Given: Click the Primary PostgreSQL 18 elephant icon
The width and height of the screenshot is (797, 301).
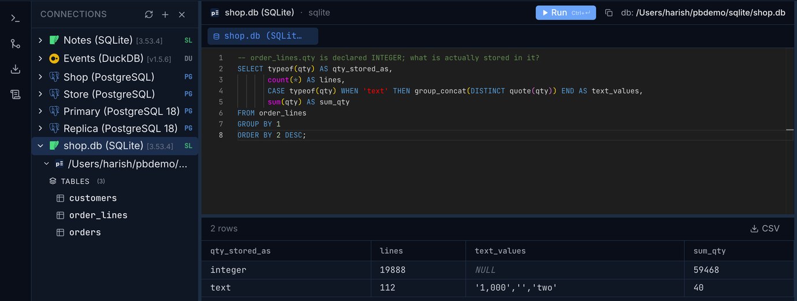Looking at the screenshot, I should pyautogui.click(x=54, y=111).
